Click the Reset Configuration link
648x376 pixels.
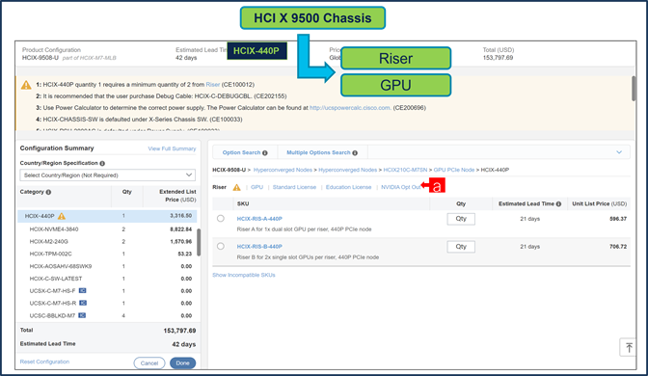[44, 362]
